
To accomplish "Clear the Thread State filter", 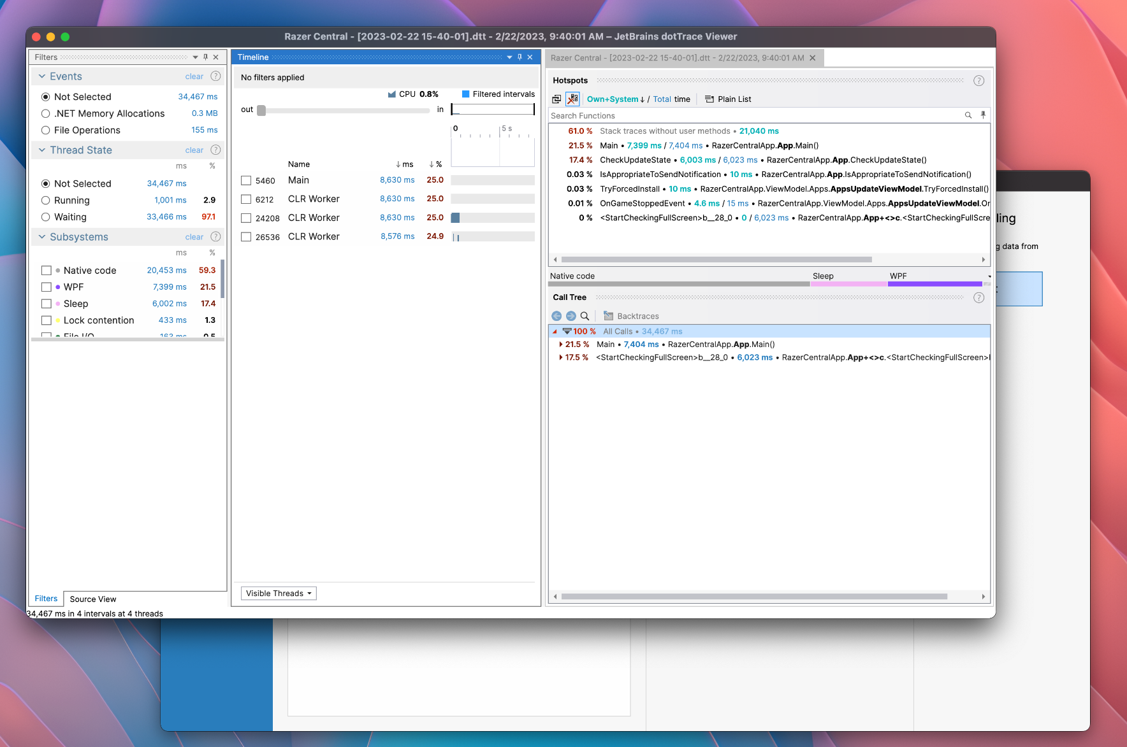I will click(x=194, y=150).
